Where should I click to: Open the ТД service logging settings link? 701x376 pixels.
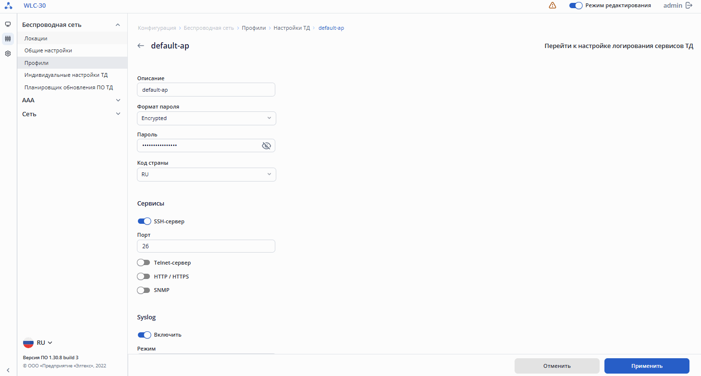(618, 46)
